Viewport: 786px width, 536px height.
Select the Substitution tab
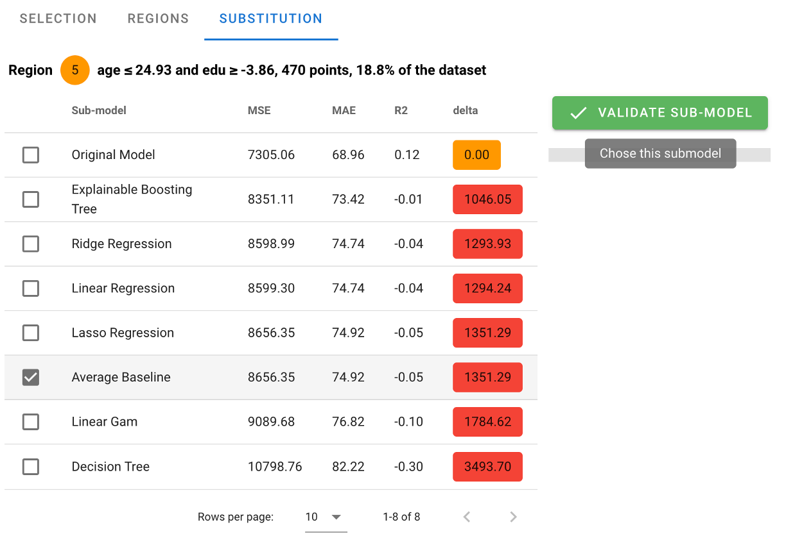pos(271,19)
